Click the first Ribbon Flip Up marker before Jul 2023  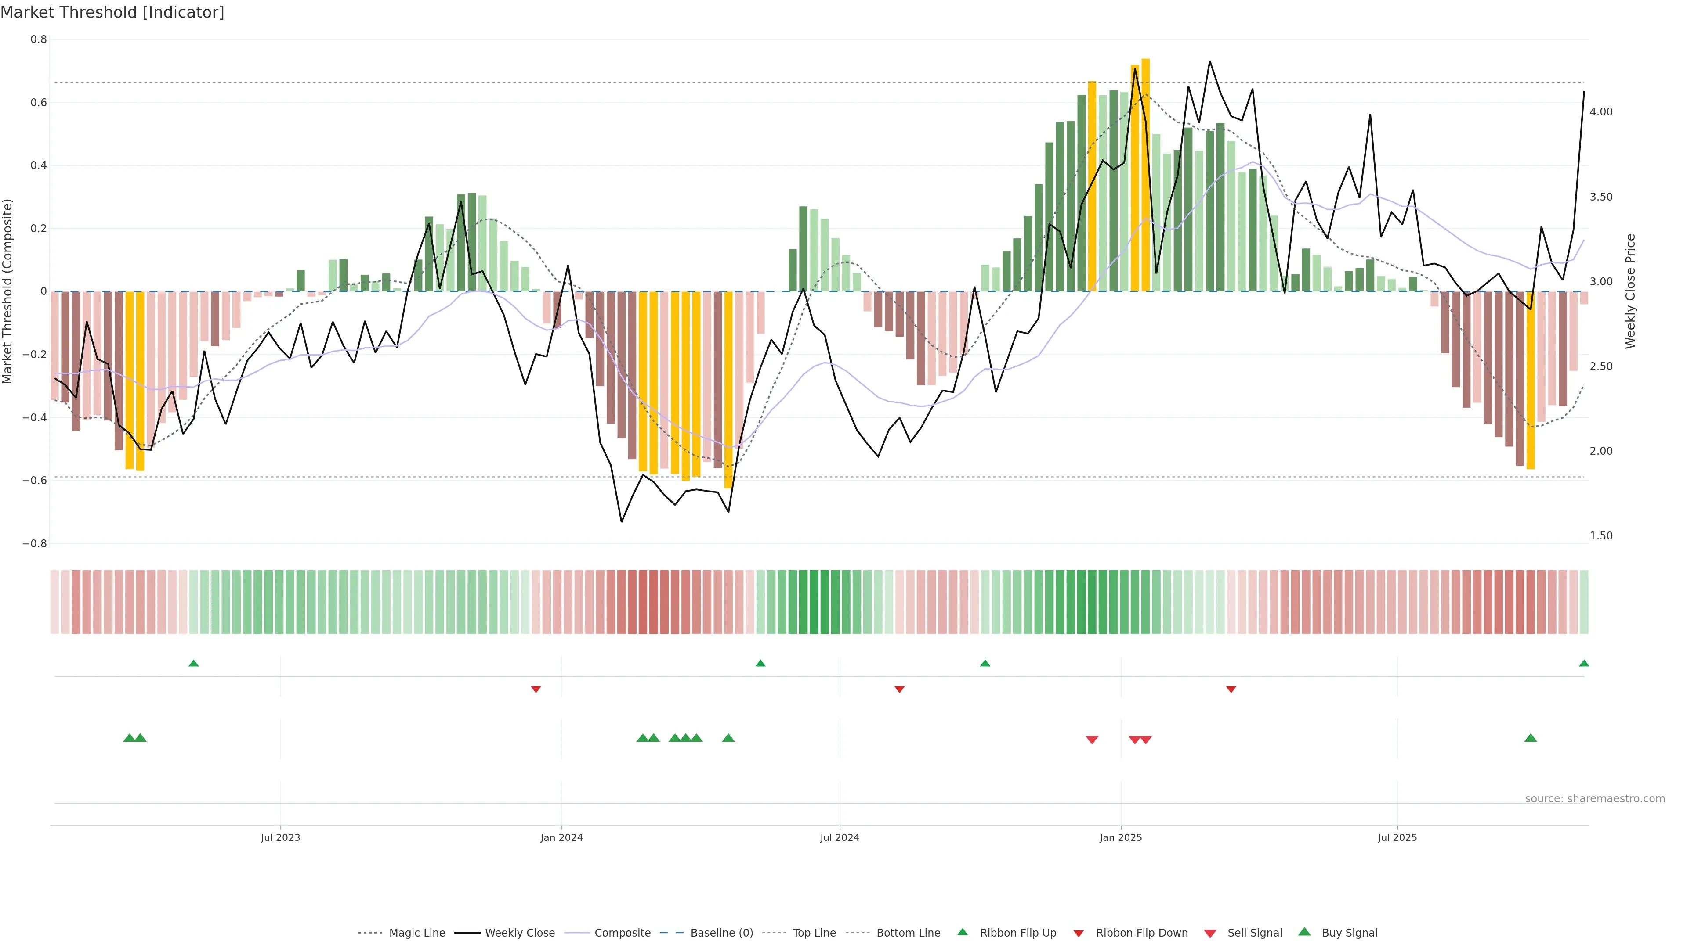[193, 664]
